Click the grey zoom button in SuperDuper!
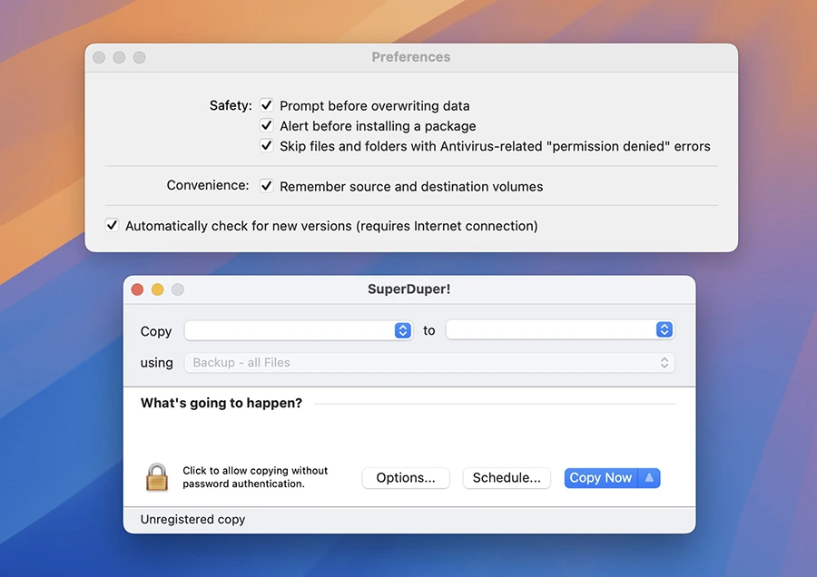 click(x=178, y=289)
